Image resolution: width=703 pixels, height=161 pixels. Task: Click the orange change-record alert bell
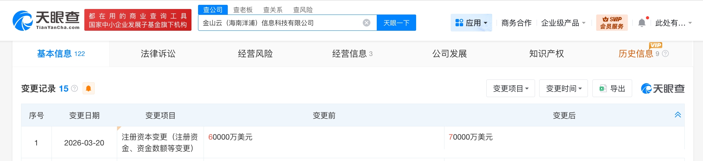coord(88,88)
